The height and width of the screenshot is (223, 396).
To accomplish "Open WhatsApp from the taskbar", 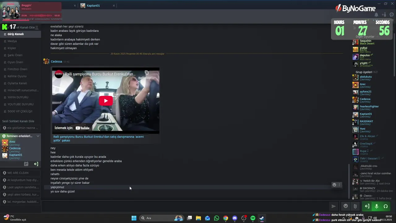I will tap(217, 218).
